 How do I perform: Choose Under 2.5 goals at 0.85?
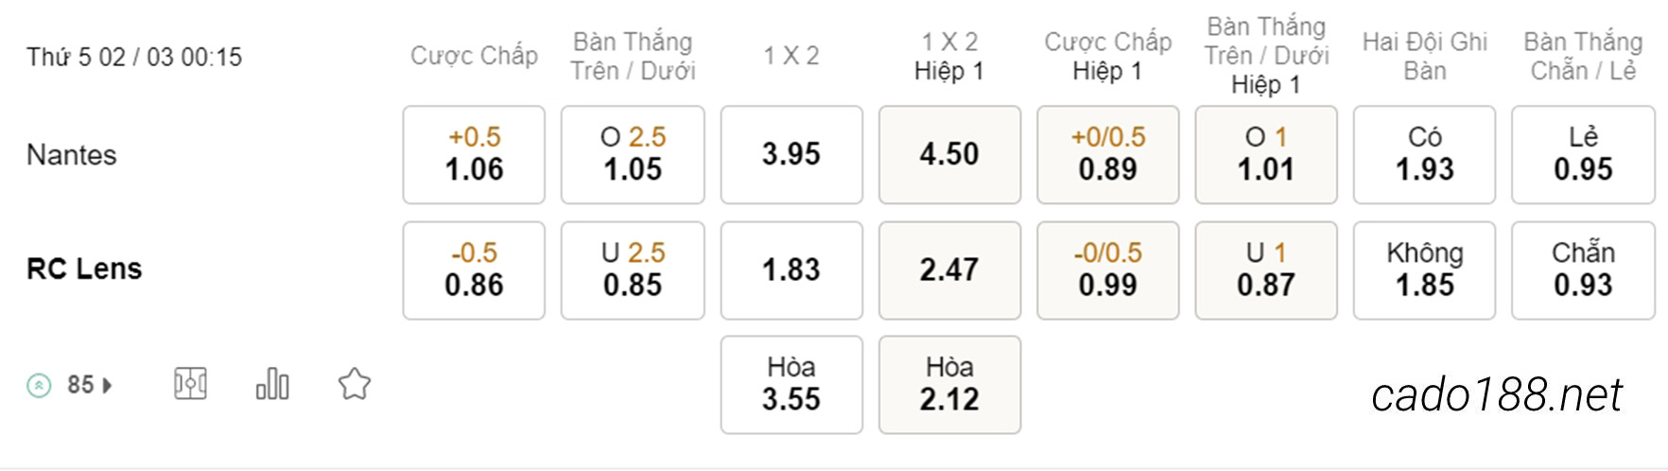click(x=633, y=270)
